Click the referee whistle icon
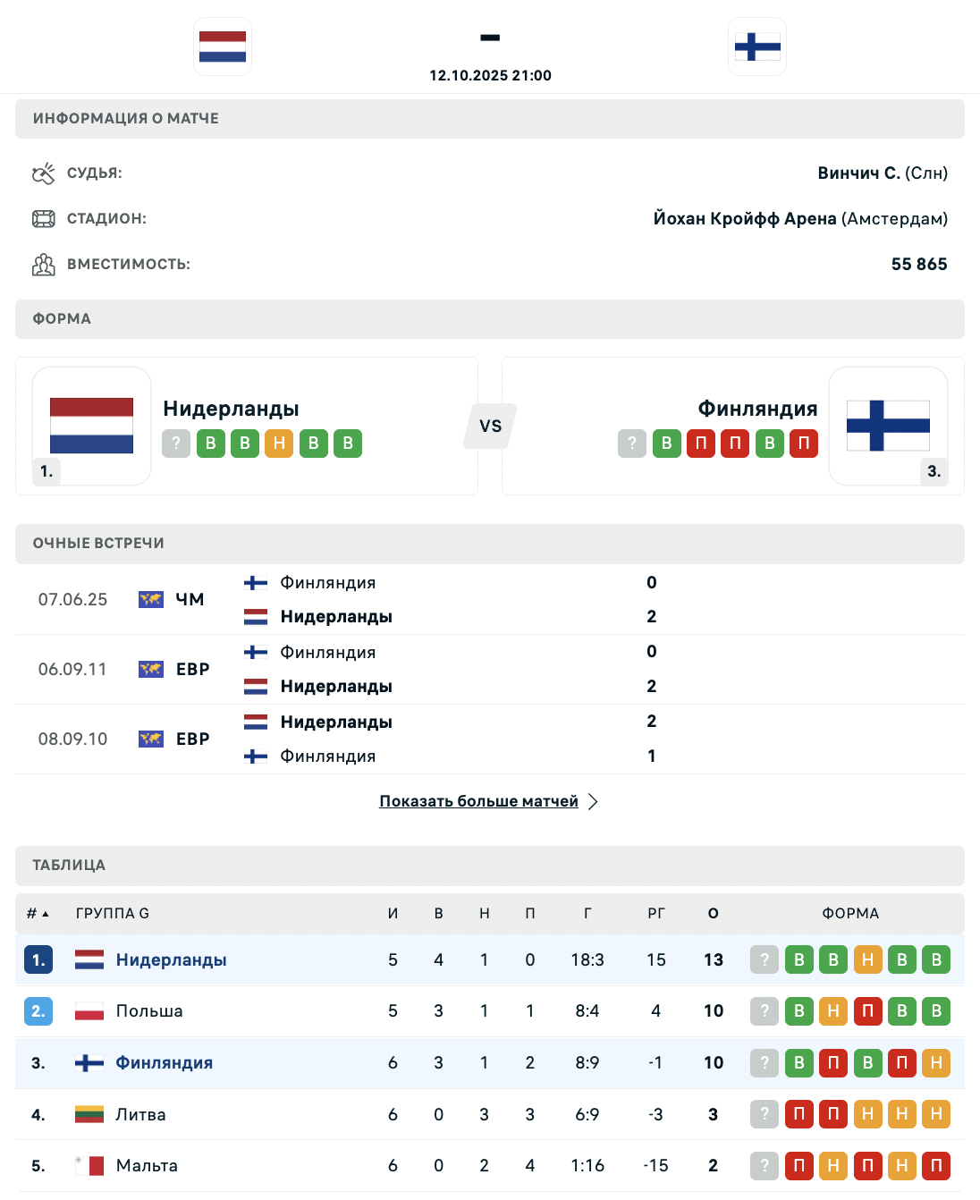Viewport: 980px width, 1200px height. click(x=44, y=173)
